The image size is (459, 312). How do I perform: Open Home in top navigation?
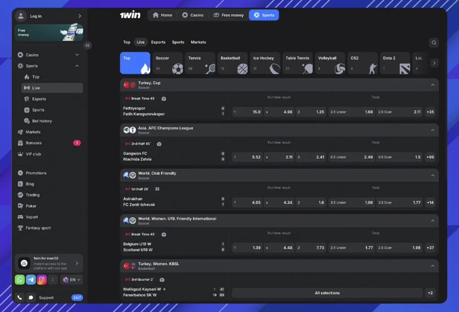click(x=162, y=15)
